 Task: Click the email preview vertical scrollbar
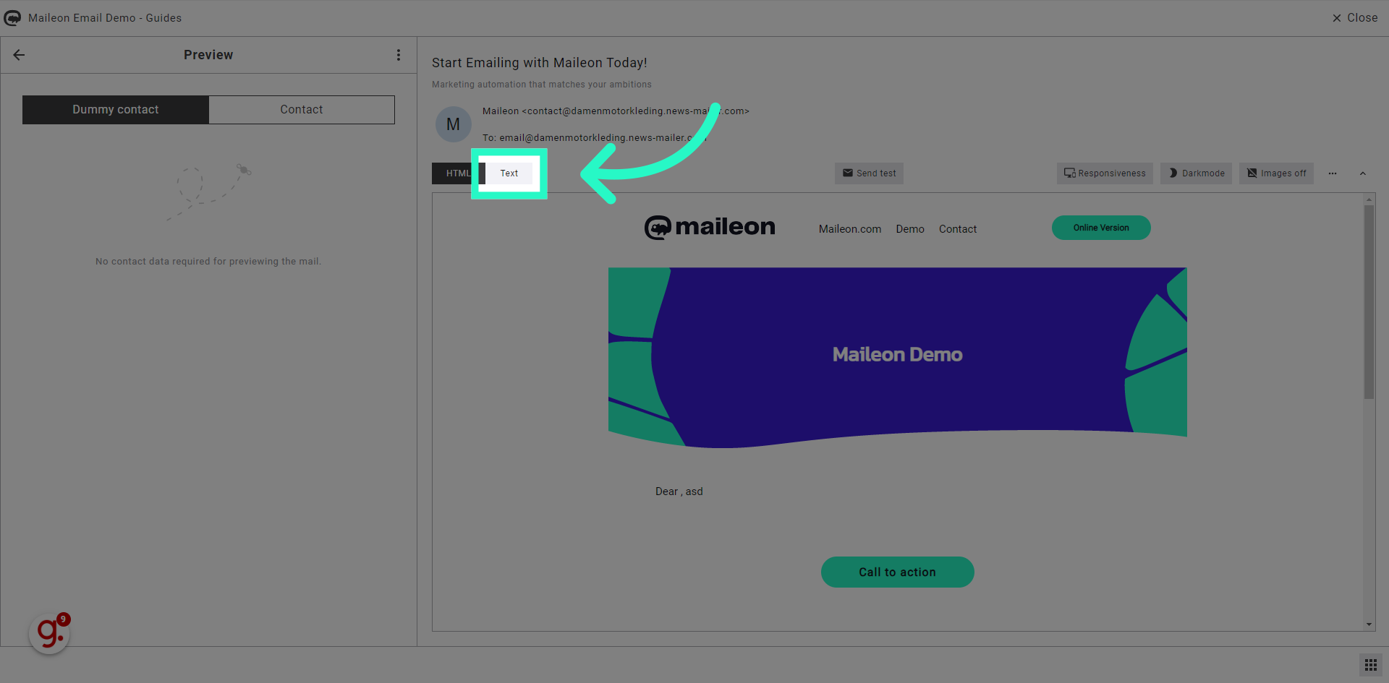tap(1369, 302)
